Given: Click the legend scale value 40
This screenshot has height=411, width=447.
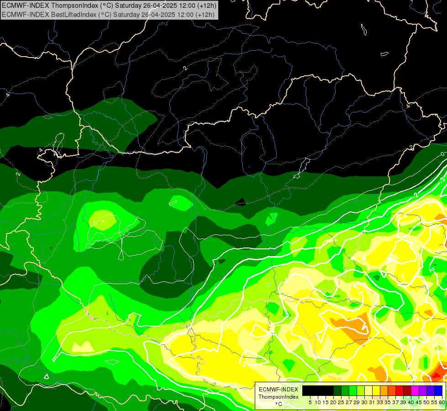Looking at the screenshot, I should point(411,402).
